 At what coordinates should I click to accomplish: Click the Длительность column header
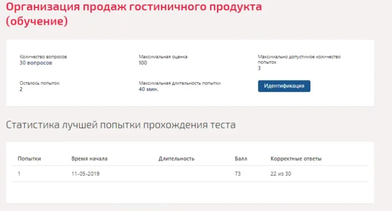(176, 159)
